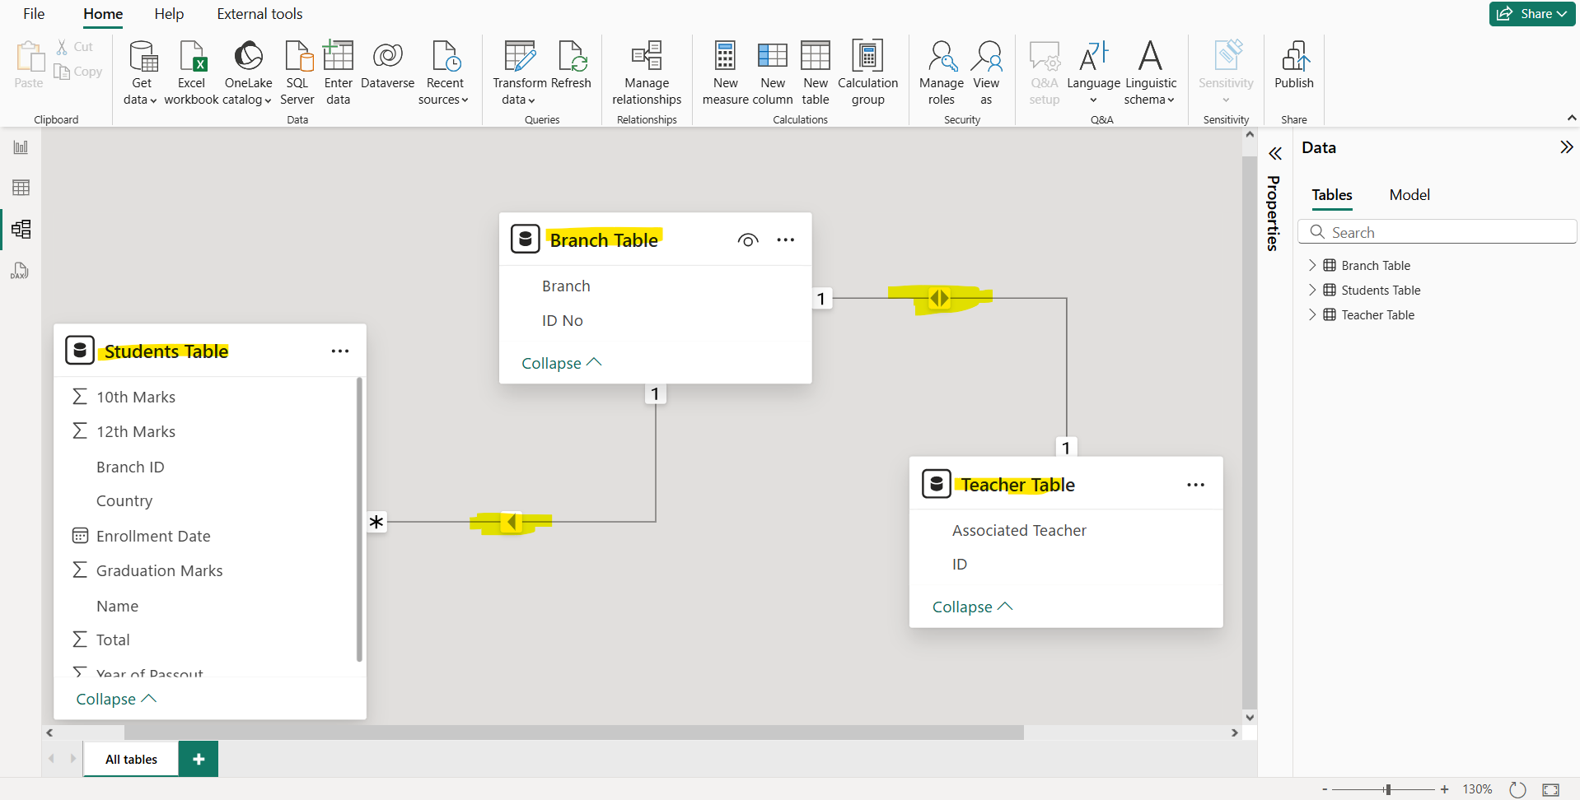Click the Properties pane label to expand it
Image resolution: width=1580 pixels, height=800 pixels.
(1274, 212)
